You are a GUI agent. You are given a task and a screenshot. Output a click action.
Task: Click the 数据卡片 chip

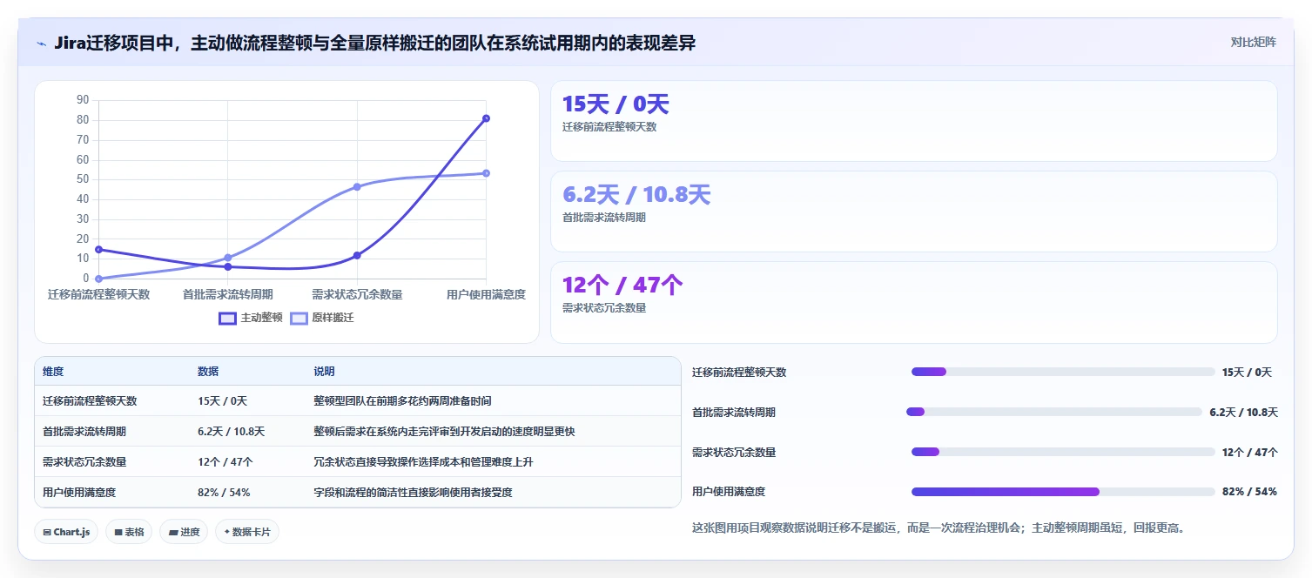pyautogui.click(x=247, y=532)
